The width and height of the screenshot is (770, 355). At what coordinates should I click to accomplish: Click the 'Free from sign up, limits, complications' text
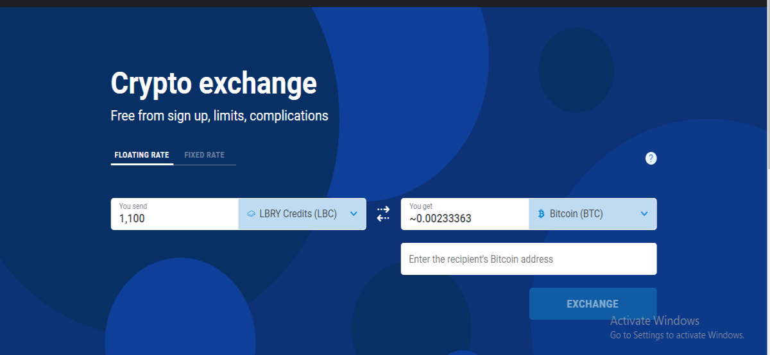tap(219, 116)
